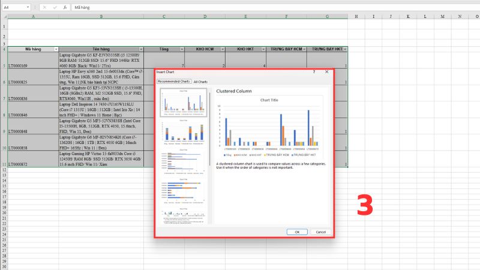Screen dimensions: 480x270
Task: Open the Tên hàng filter dropdown
Action: point(141,49)
